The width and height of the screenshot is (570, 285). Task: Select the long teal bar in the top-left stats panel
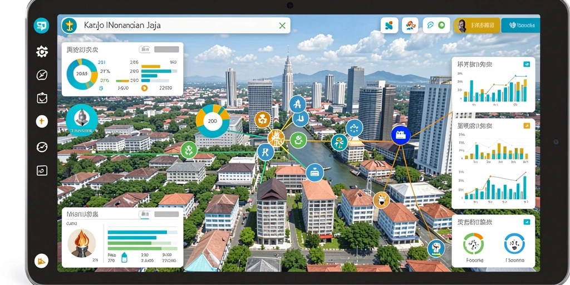coord(156,72)
